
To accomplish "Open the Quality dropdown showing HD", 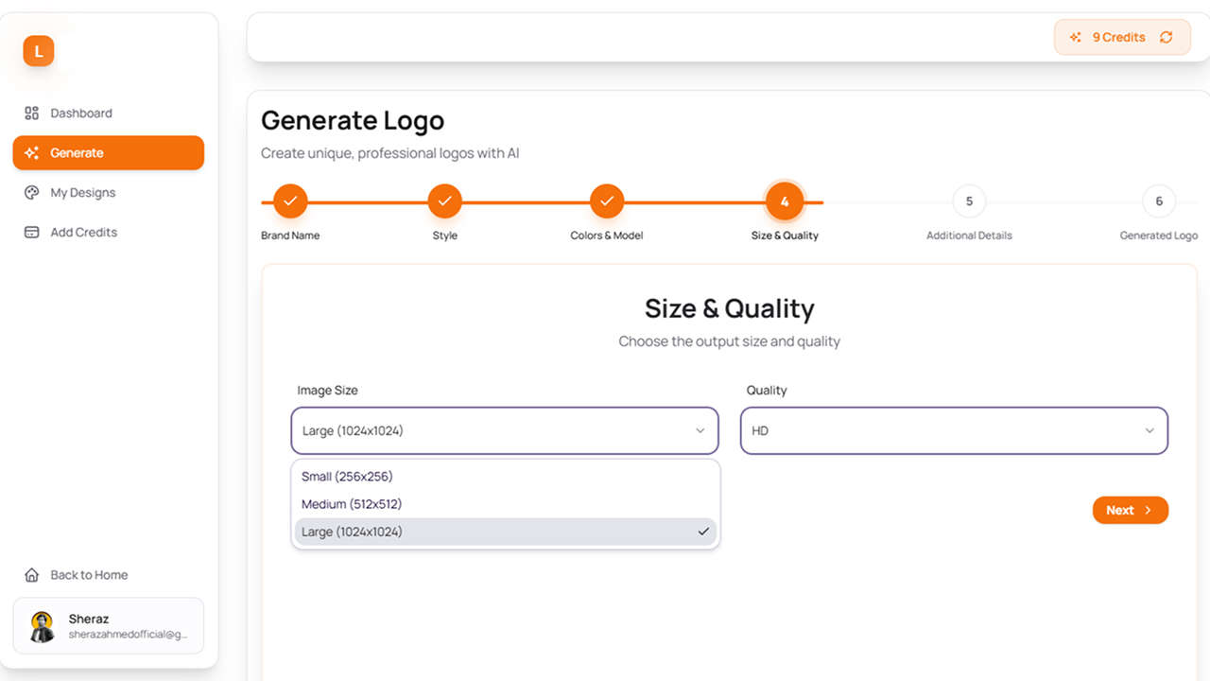I will click(954, 430).
